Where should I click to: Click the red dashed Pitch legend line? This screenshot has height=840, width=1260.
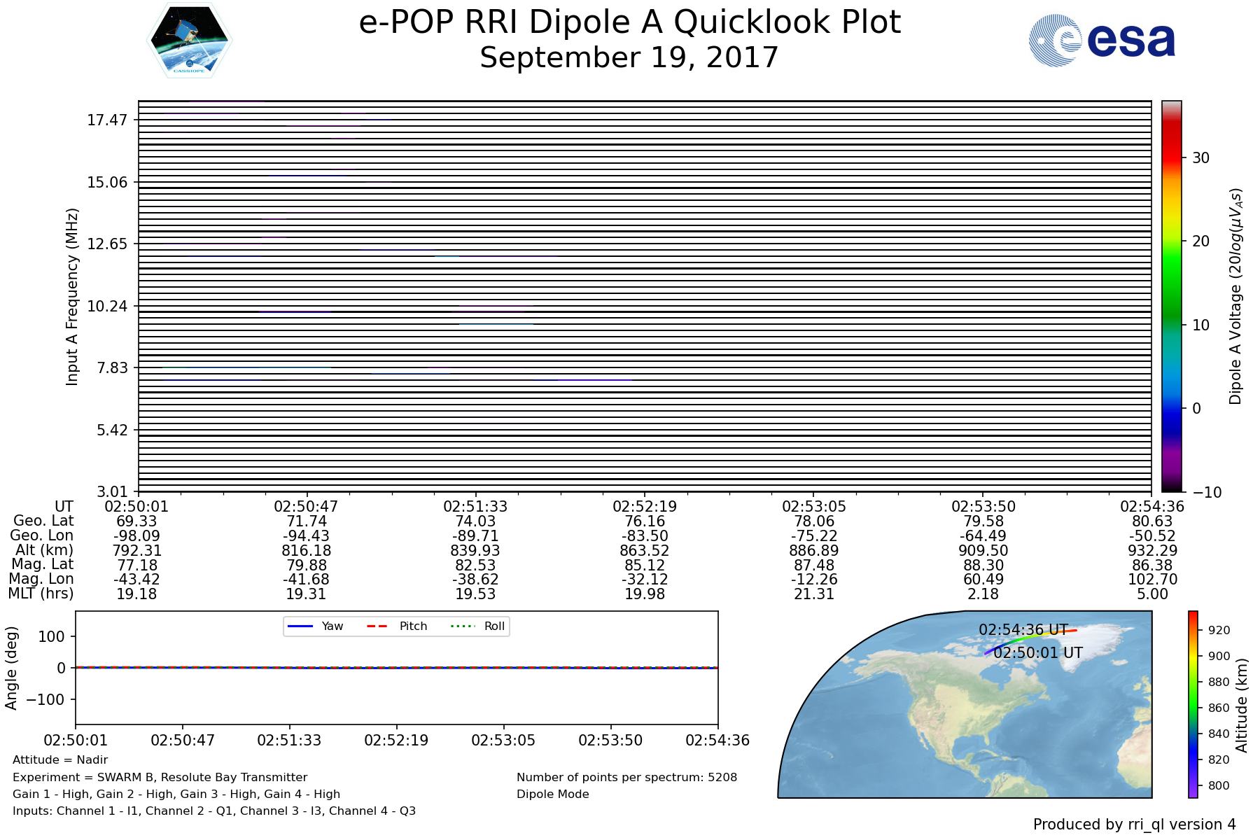[x=377, y=626]
